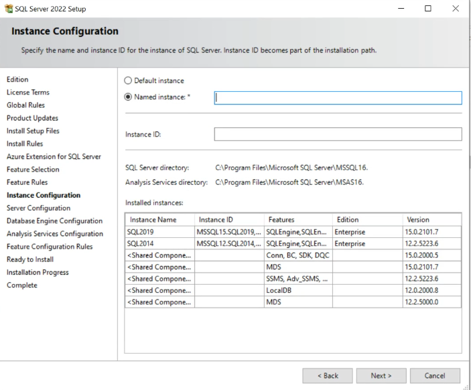Focus the Named instance text field
Viewport: 471px width, 390px height.
[x=338, y=98]
